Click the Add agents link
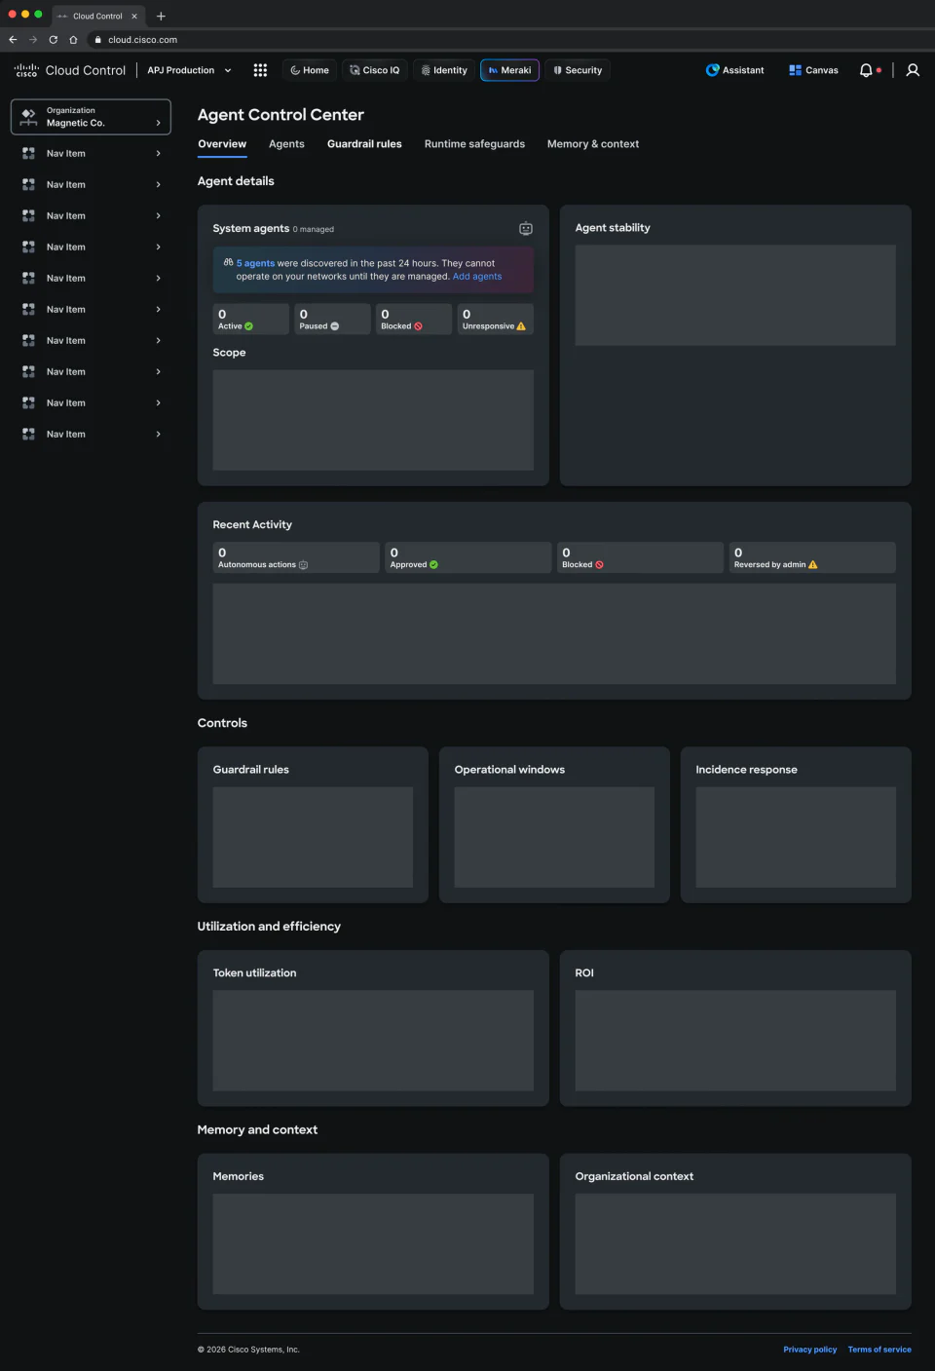 pos(477,277)
